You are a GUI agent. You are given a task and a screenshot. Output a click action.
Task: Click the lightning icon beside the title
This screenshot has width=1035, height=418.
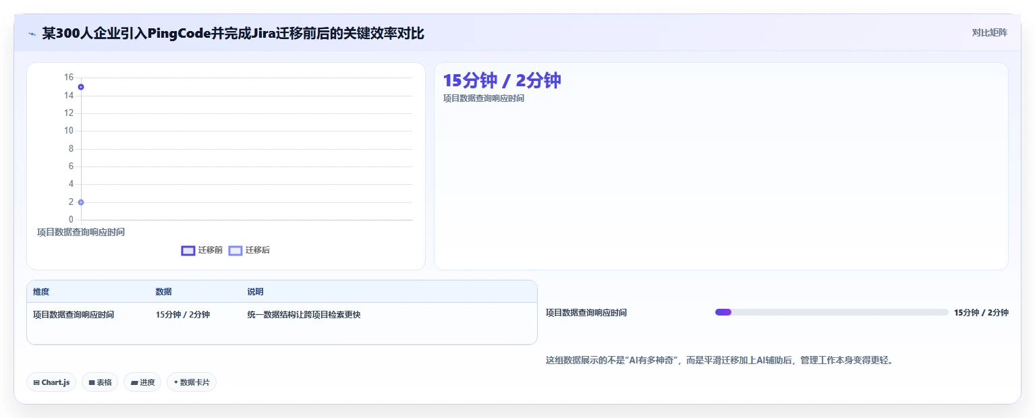click(x=32, y=34)
